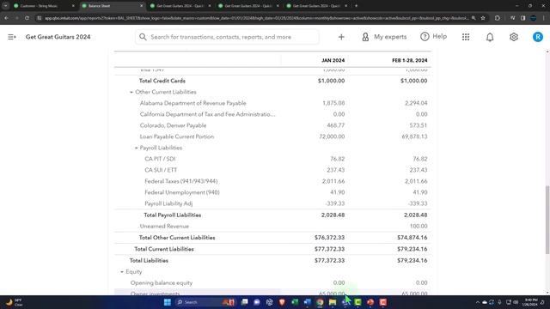
Task: Open a new browser tab with the plus icon
Action: 356,6
